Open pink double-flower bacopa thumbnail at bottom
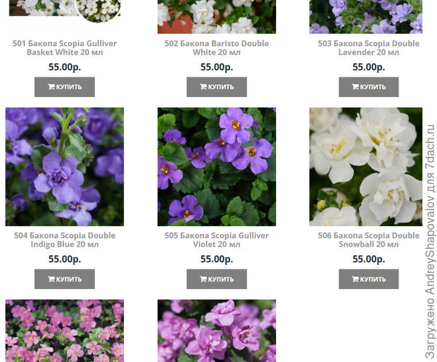The height and width of the screenshot is (362, 437). 217,331
